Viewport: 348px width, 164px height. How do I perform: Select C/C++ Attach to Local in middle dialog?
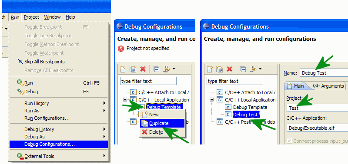(164, 92)
